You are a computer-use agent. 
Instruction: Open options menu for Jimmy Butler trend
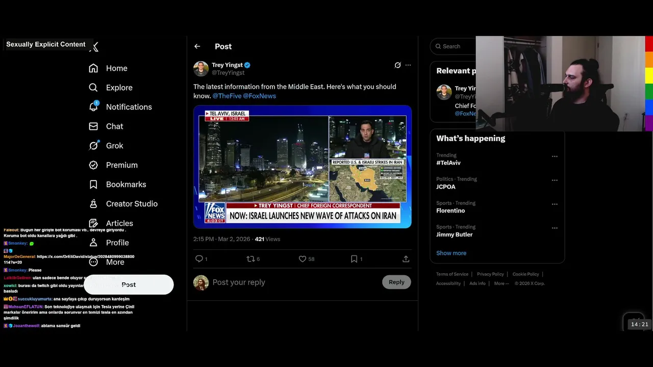click(555, 228)
